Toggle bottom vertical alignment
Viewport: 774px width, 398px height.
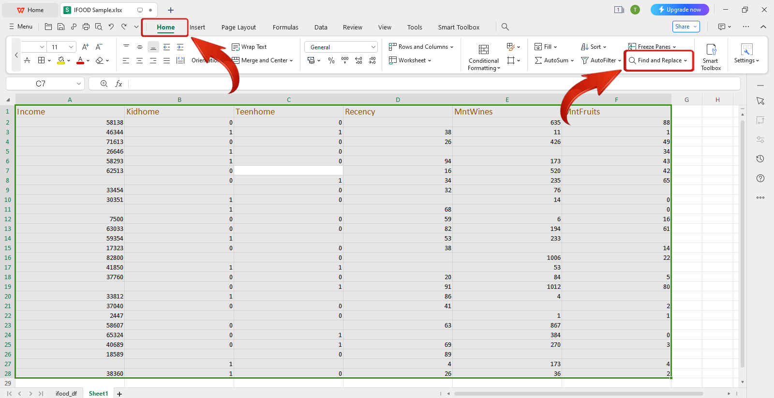click(153, 47)
